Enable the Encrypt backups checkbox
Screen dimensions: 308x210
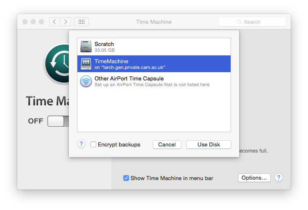click(93, 144)
